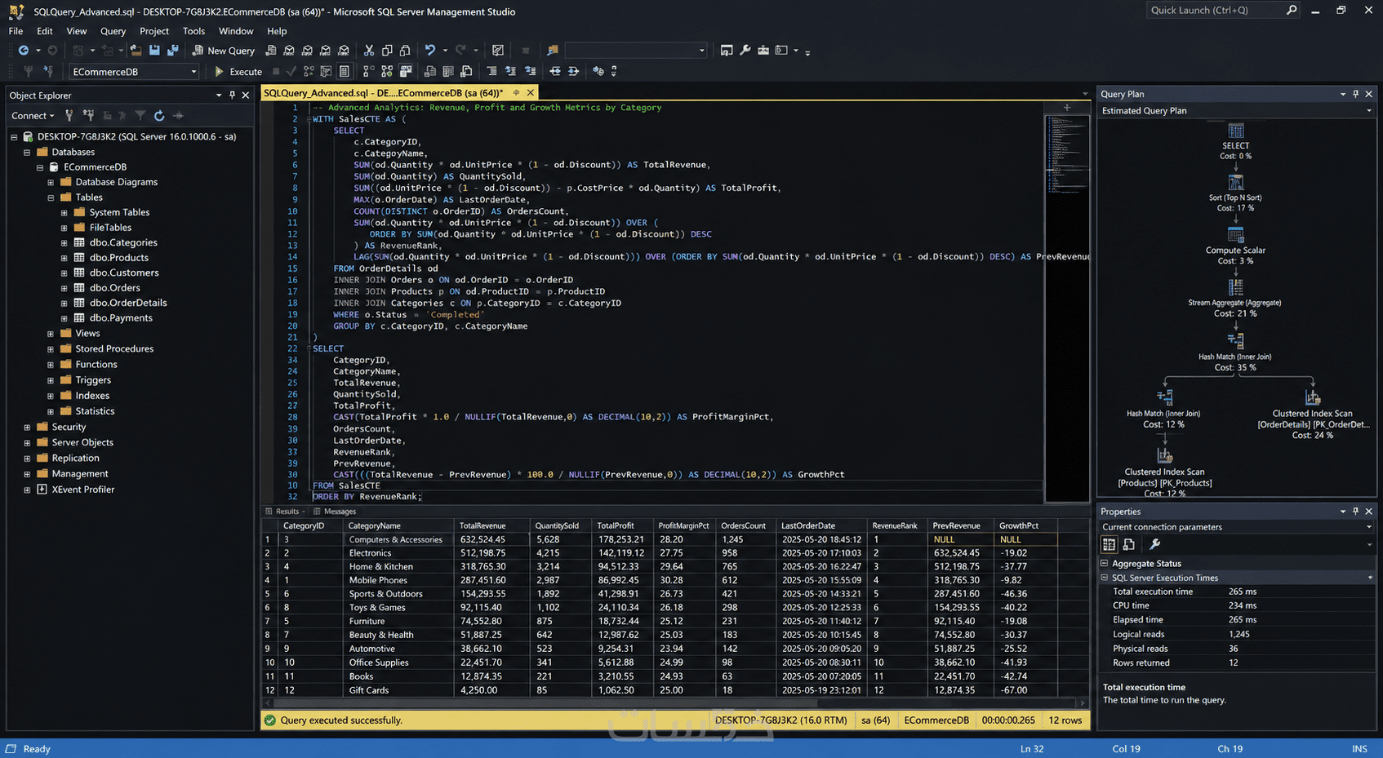The image size is (1383, 758).
Task: Open the File menu
Action: [16, 31]
